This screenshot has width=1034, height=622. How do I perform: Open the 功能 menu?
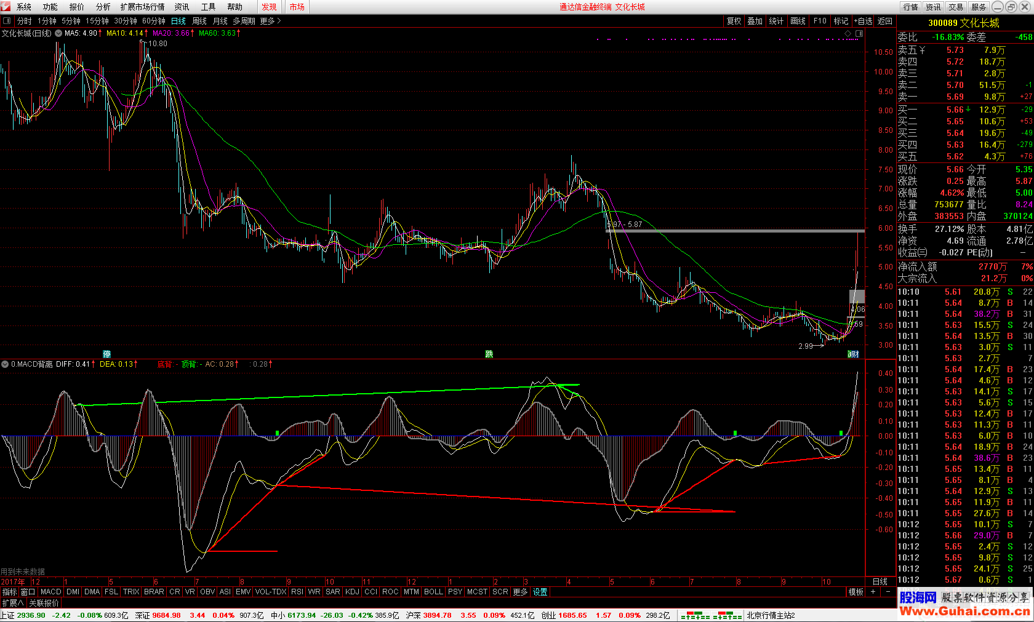pyautogui.click(x=50, y=7)
